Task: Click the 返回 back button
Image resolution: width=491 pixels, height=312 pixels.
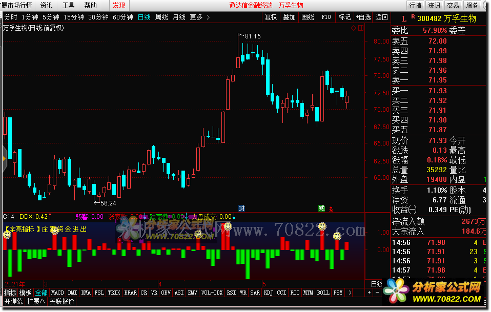Action: pos(381,17)
